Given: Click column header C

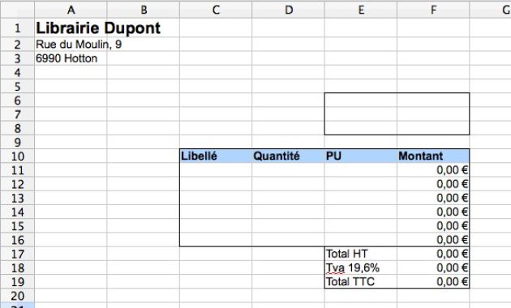Looking at the screenshot, I should (216, 10).
